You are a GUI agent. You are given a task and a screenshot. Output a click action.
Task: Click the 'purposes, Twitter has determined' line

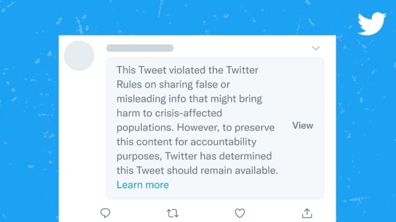click(194, 156)
